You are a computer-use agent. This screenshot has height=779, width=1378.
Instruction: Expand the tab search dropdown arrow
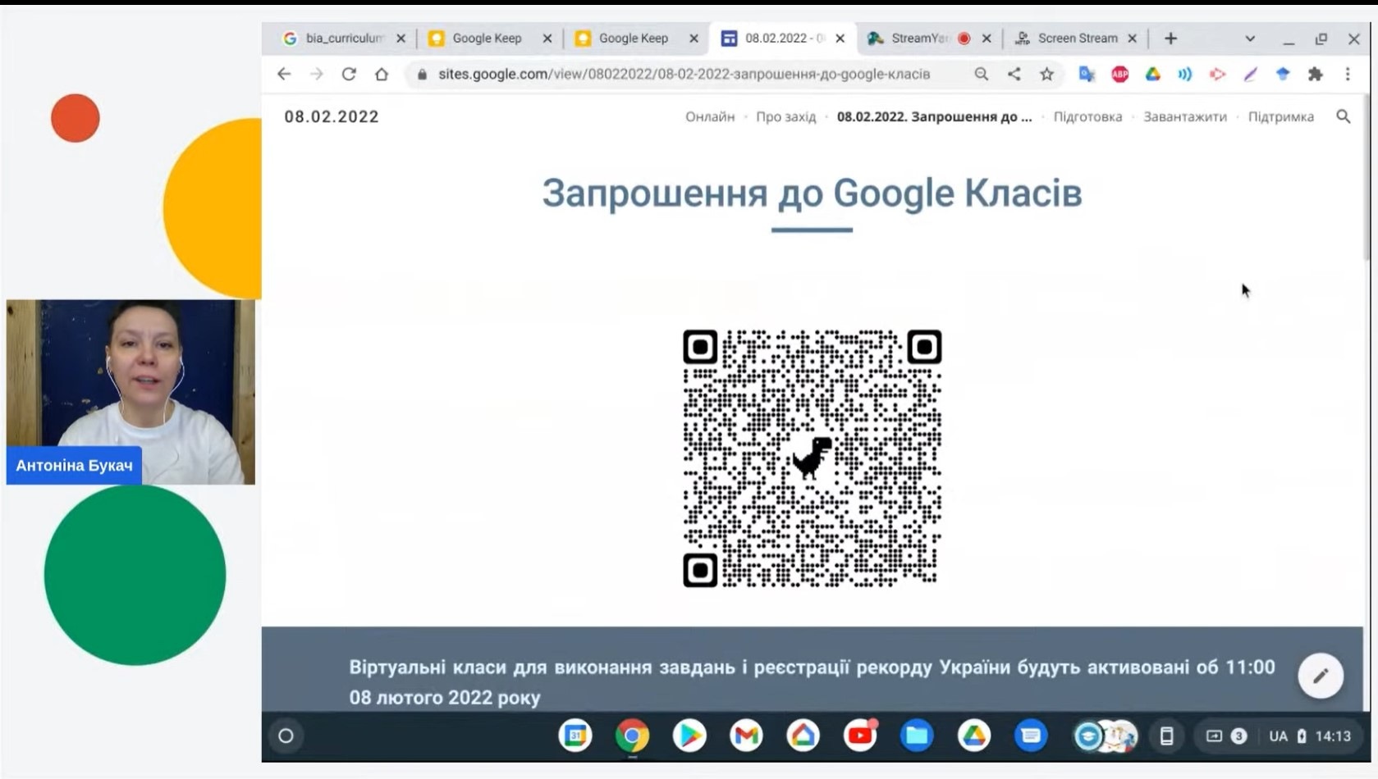[x=1250, y=39]
